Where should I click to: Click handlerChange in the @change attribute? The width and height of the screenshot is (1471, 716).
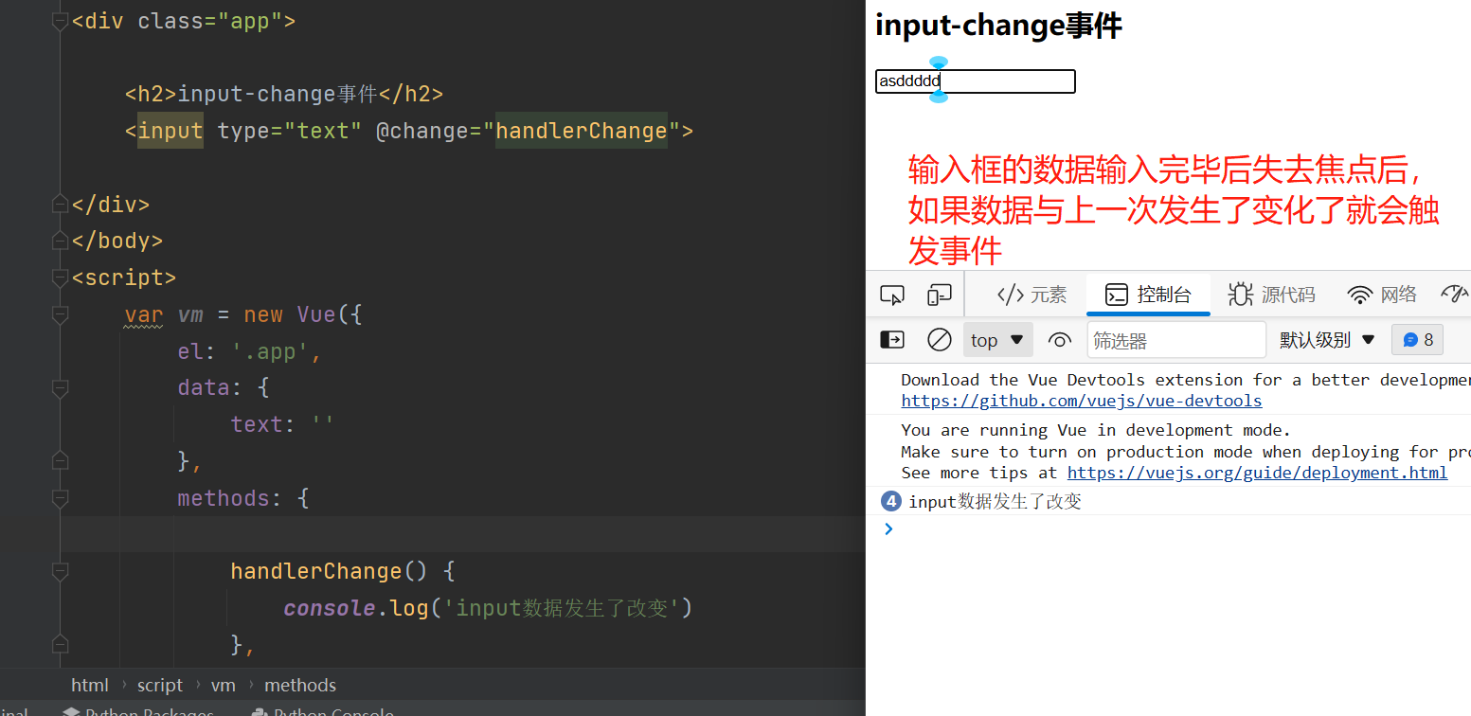point(582,131)
